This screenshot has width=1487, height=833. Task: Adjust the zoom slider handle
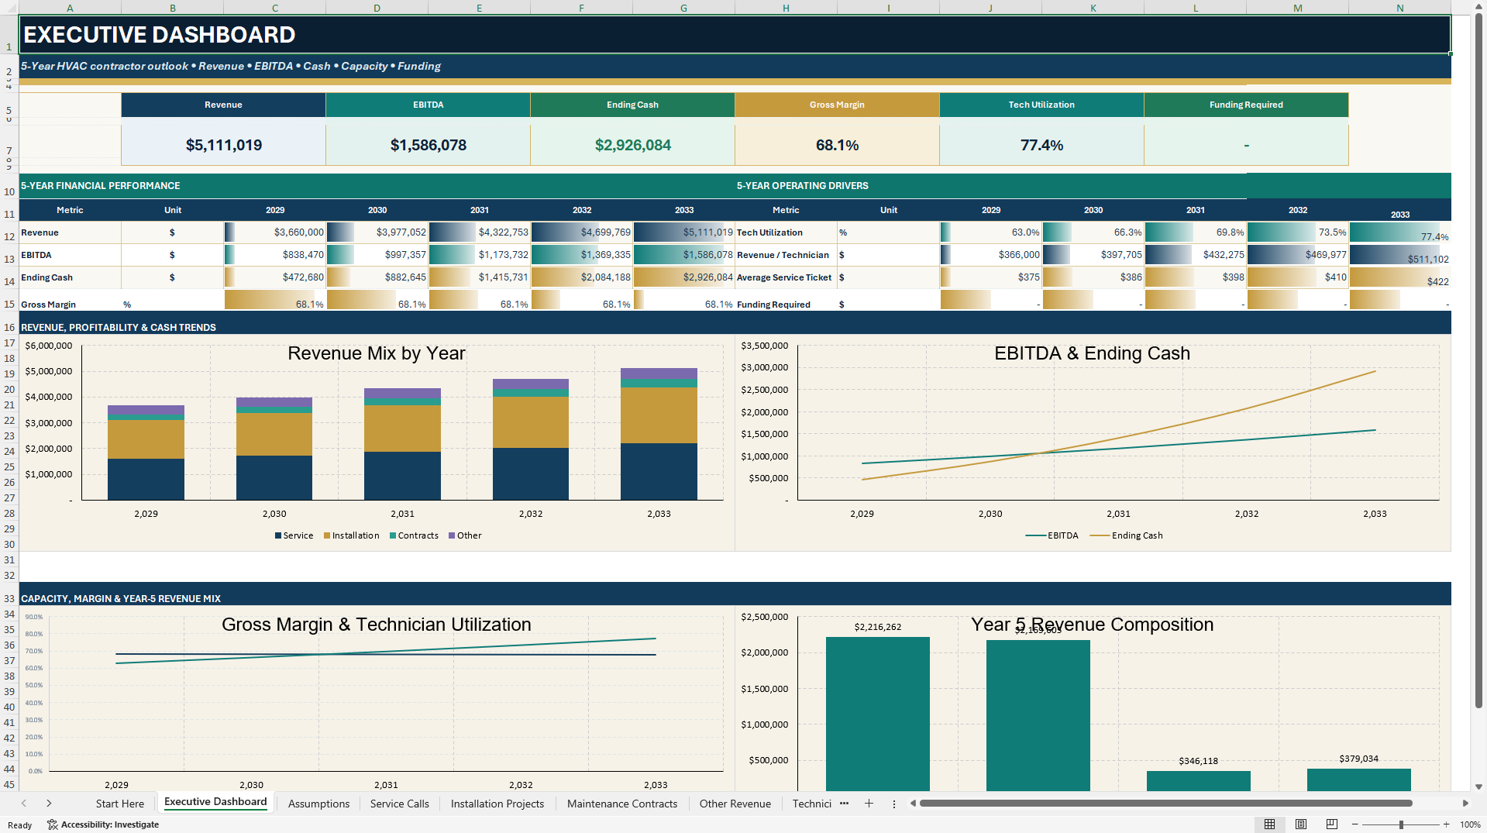coord(1401,824)
